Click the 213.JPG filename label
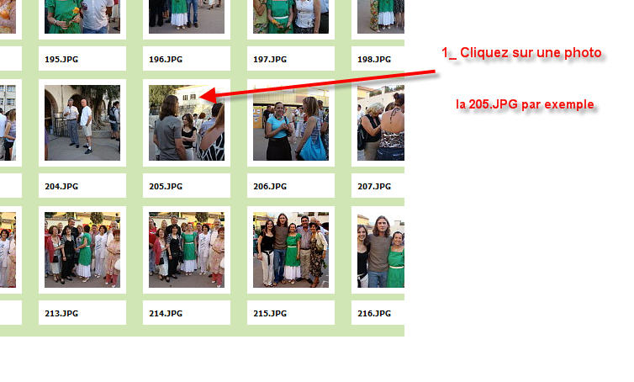 [61, 314]
